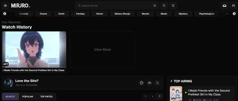The height and width of the screenshot is (101, 238).
Task: Switch to the Popular tab
Action: (28, 97)
